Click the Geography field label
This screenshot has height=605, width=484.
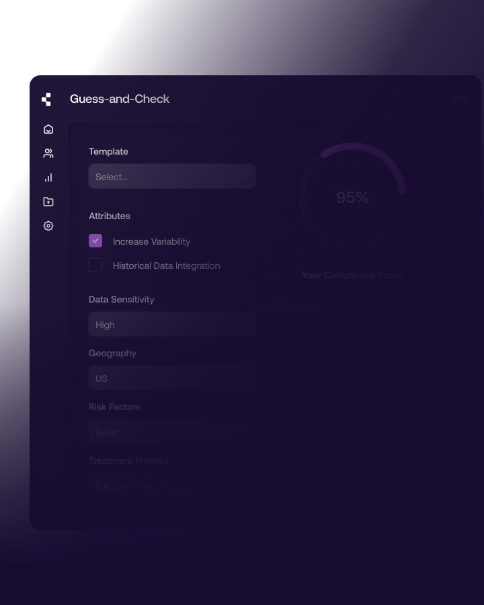coord(112,353)
